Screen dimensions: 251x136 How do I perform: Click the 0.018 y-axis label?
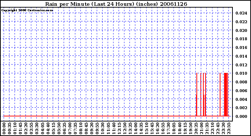click(241, 39)
